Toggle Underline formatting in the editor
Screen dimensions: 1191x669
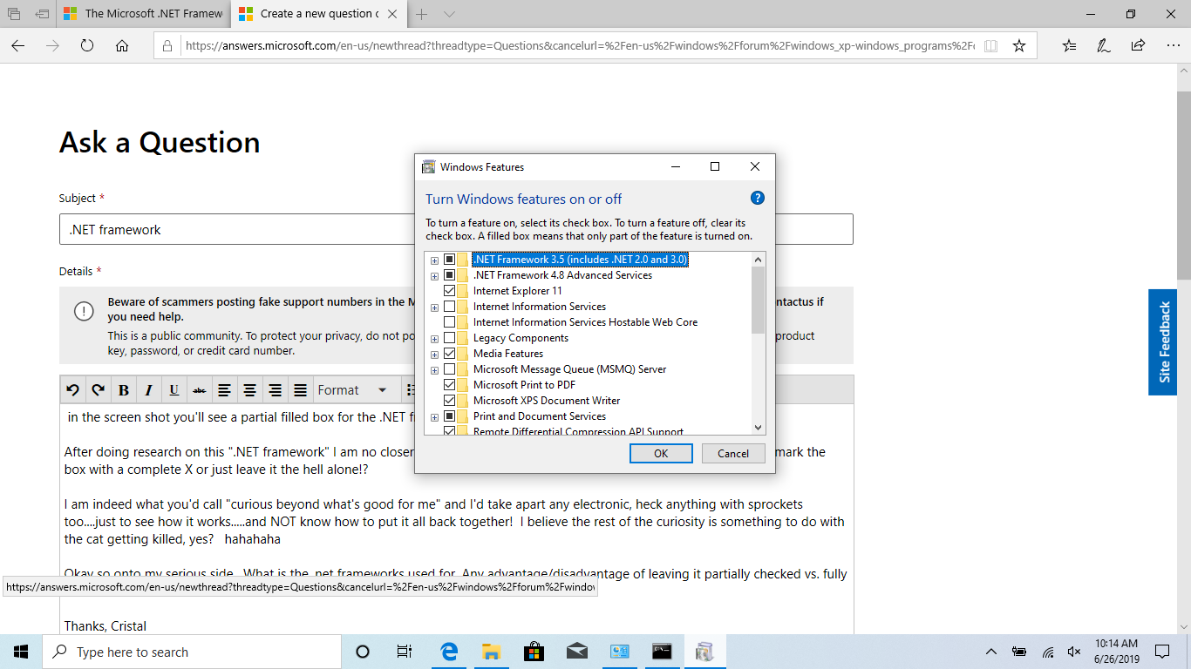(174, 389)
